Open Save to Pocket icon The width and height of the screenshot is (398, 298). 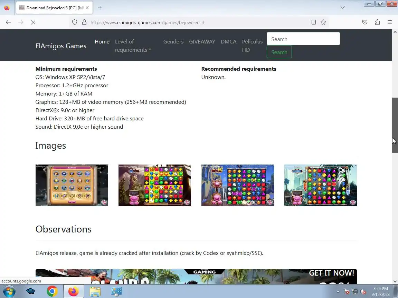tap(365, 22)
